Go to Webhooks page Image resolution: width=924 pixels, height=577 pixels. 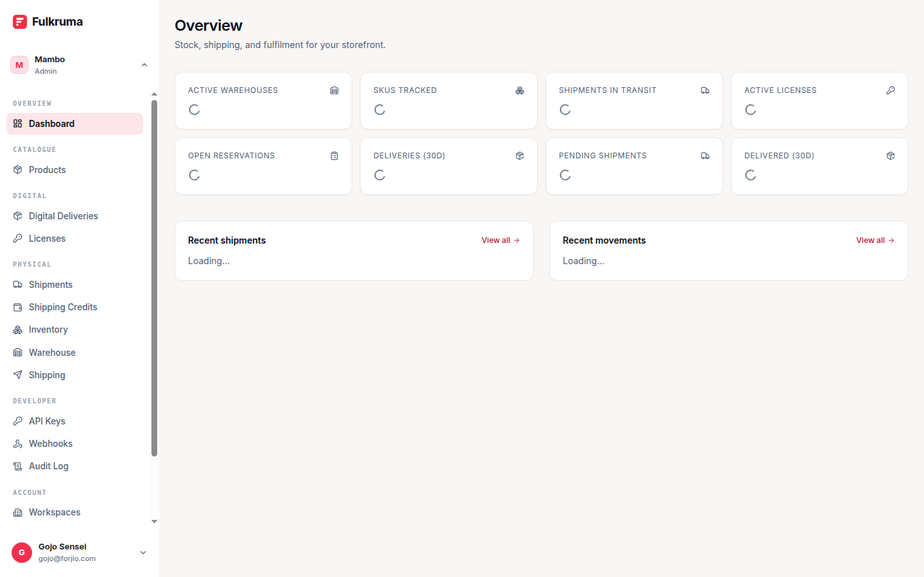[x=74, y=444]
